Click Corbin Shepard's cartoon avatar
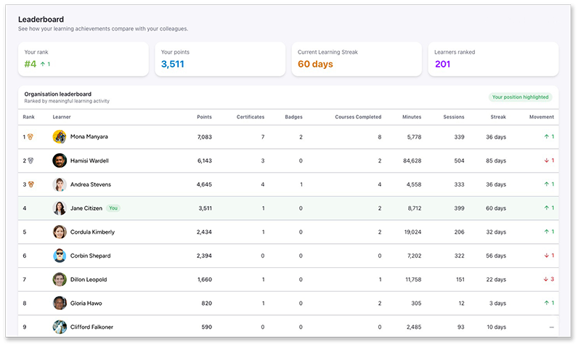This screenshot has width=581, height=347. coord(60,256)
